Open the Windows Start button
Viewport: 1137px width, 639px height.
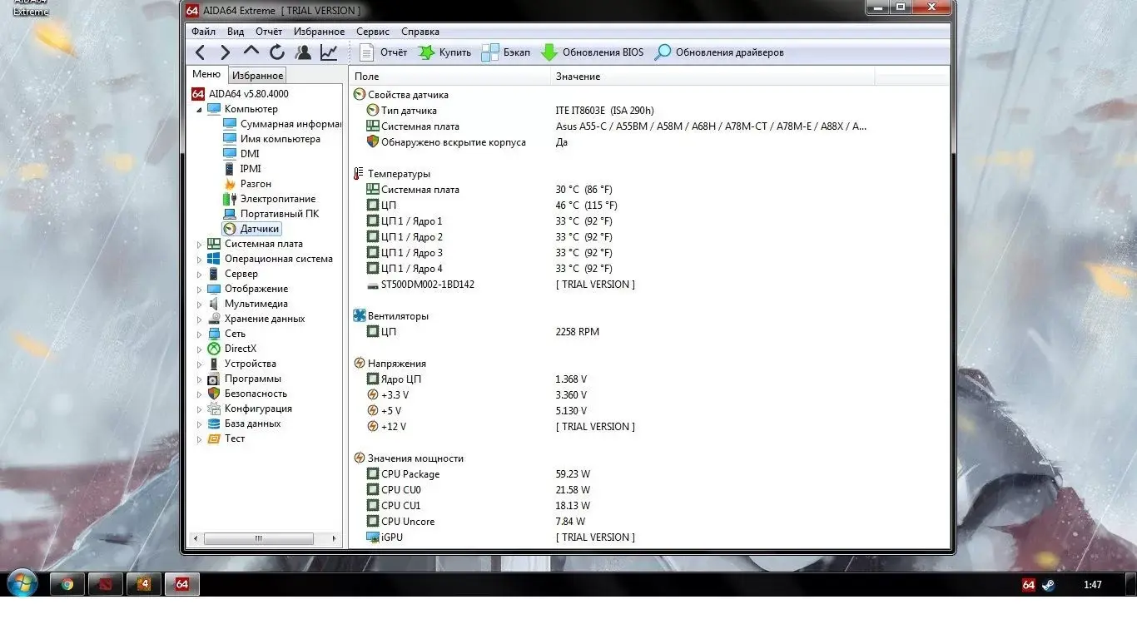pos(21,584)
